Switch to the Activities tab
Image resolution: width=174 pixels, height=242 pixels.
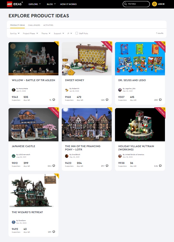(48, 25)
